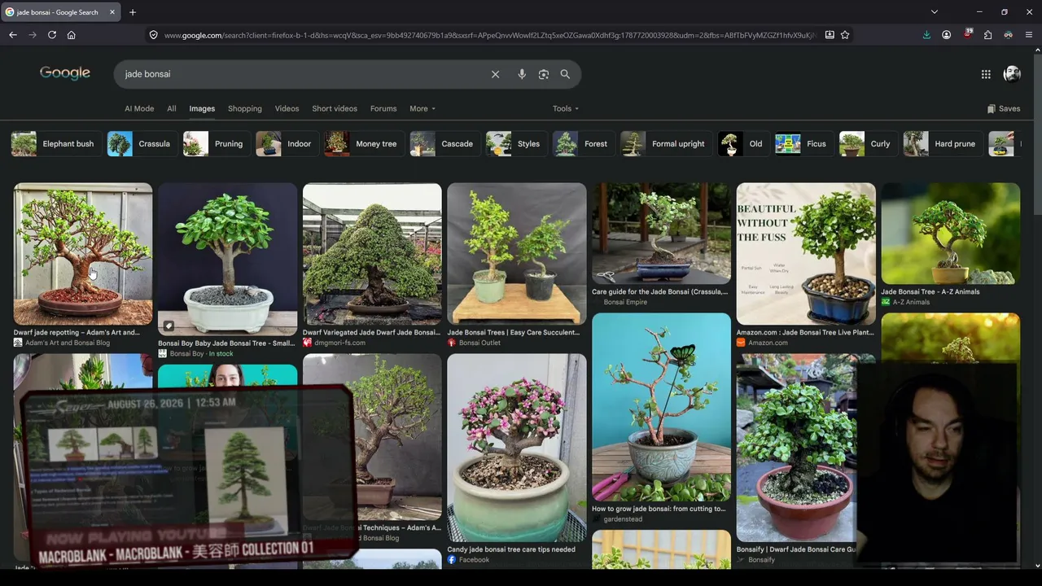Click the browser address bar URL
The width and height of the screenshot is (1042, 586).
click(x=488, y=35)
